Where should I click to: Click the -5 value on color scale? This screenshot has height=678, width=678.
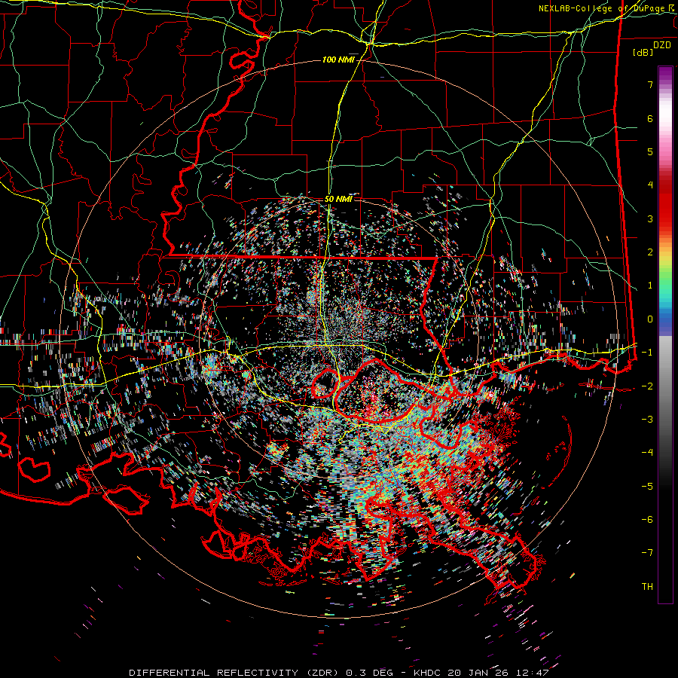[647, 486]
